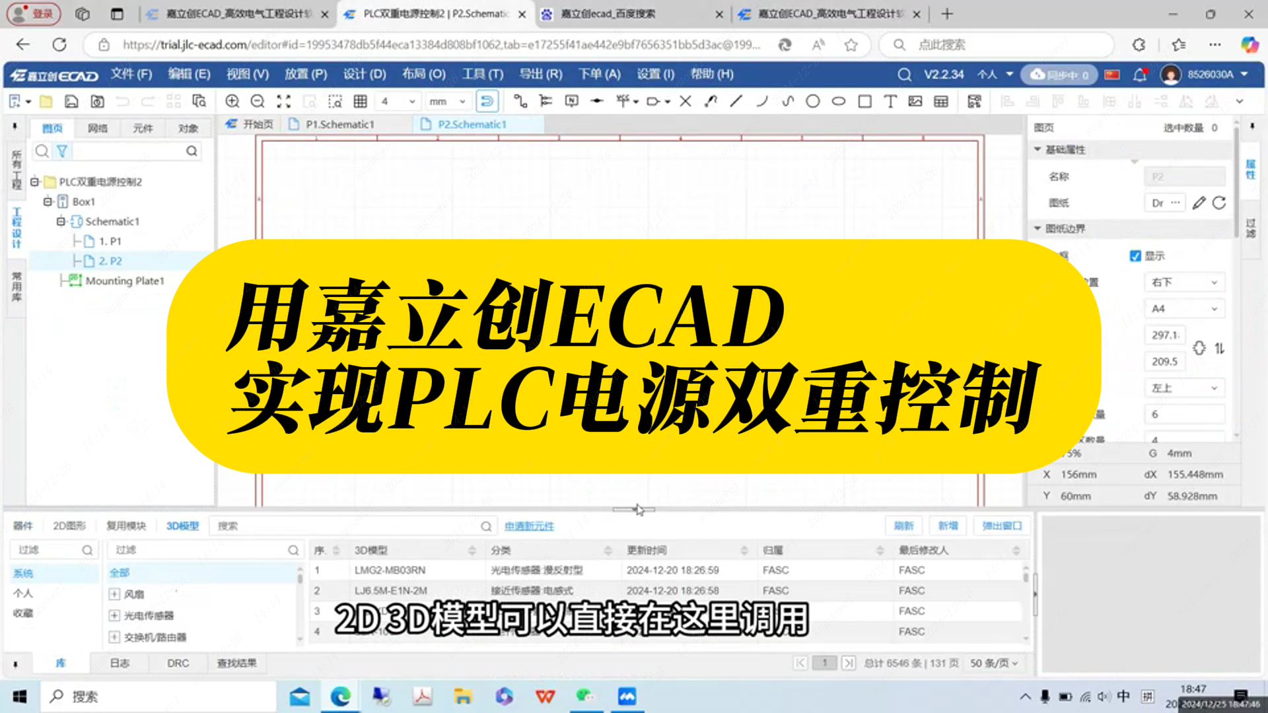Image resolution: width=1268 pixels, height=713 pixels.
Task: Click the save icon in toolbar
Action: [x=71, y=101]
